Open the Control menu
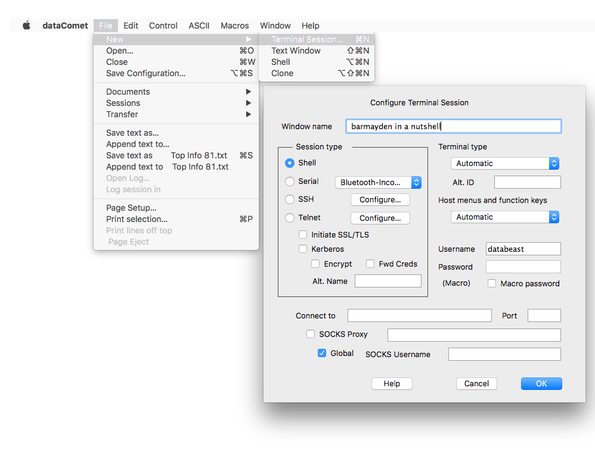This screenshot has height=450, width=595. (x=163, y=26)
